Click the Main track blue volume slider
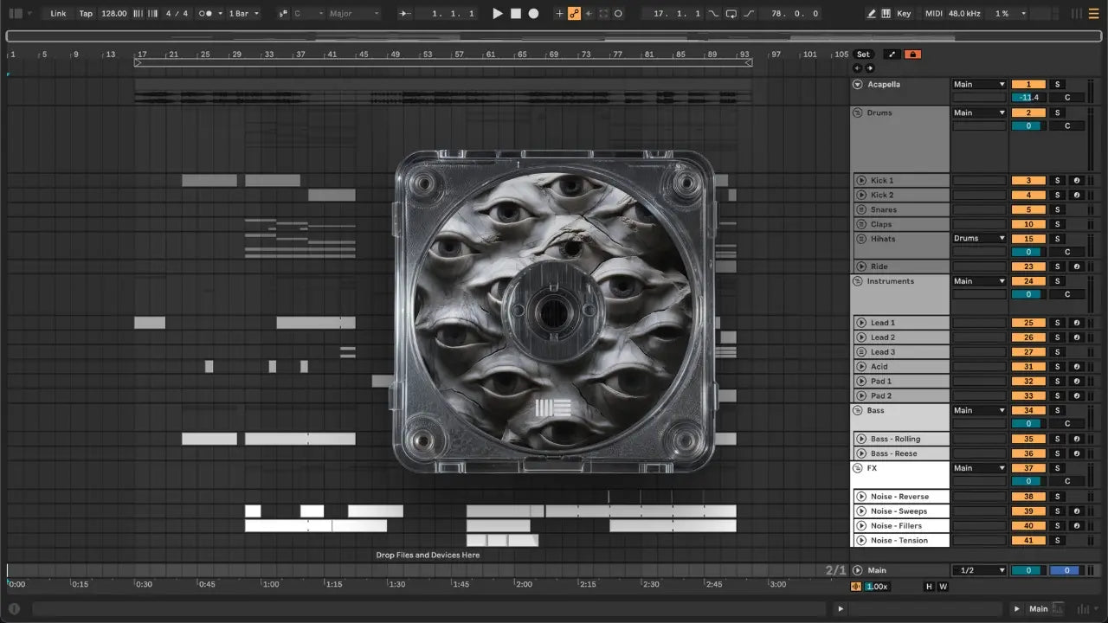 click(1066, 570)
